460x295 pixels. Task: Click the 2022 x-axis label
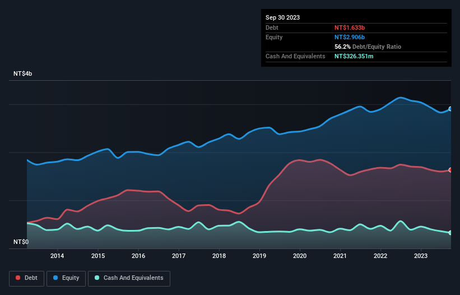tap(380, 256)
